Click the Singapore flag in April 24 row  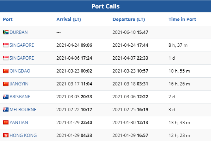pyautogui.click(x=6, y=45)
